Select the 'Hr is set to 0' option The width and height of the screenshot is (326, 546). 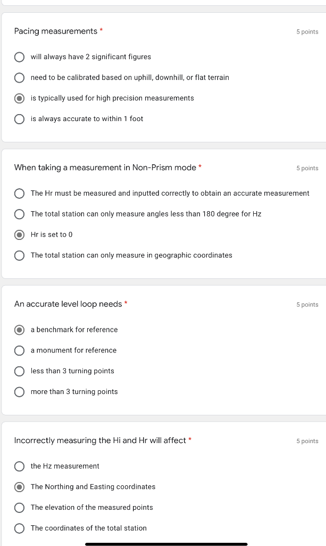(19, 235)
